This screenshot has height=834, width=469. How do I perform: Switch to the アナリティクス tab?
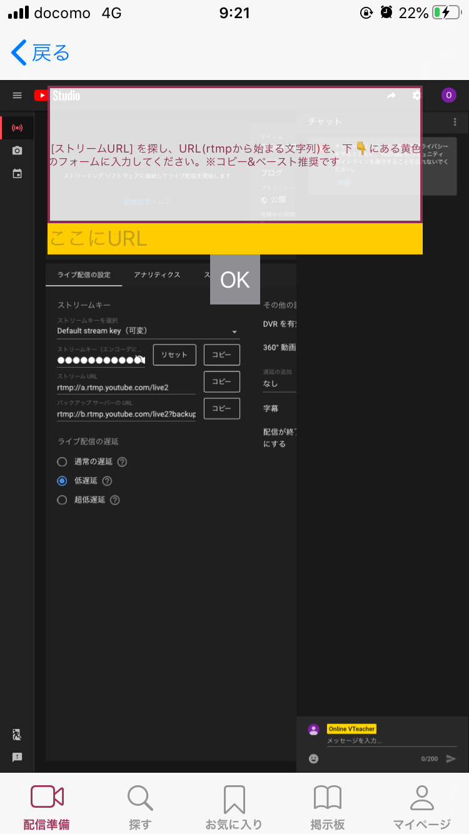[x=157, y=274]
